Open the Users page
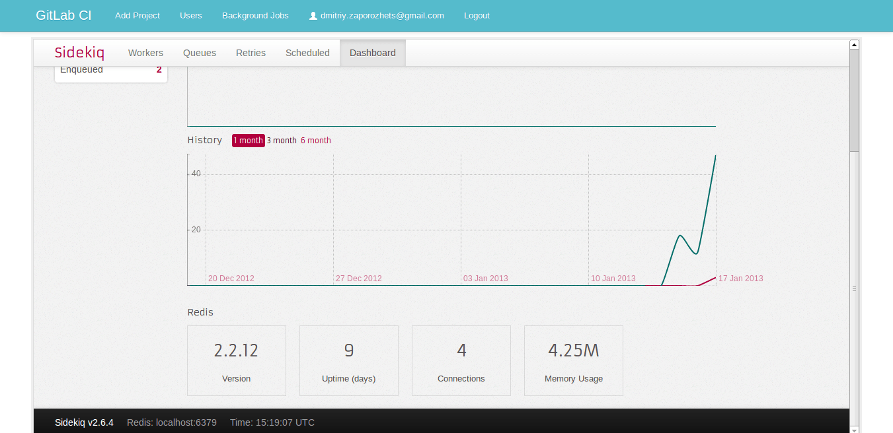 (x=191, y=15)
